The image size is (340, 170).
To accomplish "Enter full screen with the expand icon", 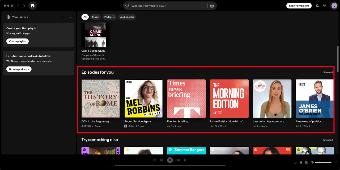I will pos(336,162).
